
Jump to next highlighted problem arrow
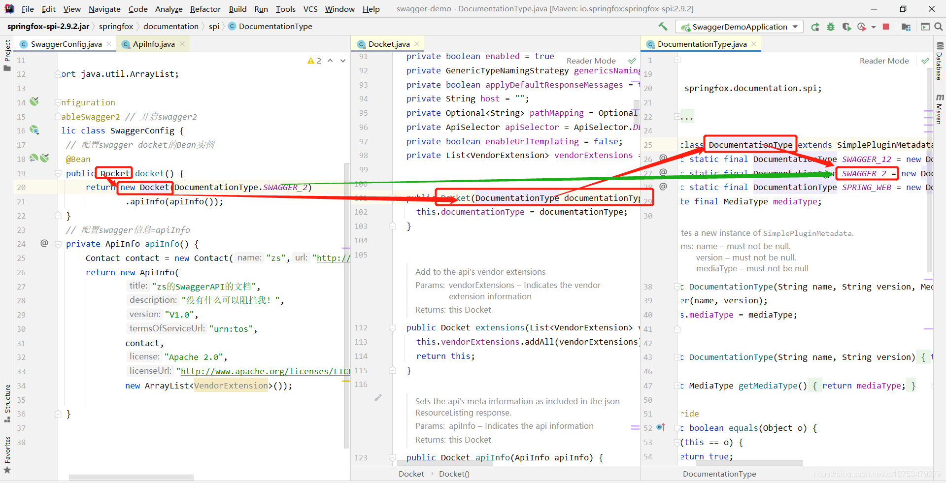click(343, 61)
